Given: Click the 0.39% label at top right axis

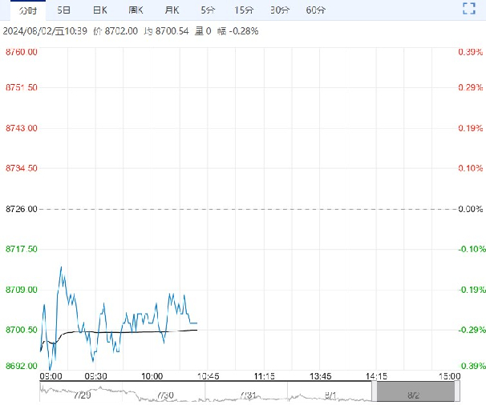Looking at the screenshot, I should [469, 52].
